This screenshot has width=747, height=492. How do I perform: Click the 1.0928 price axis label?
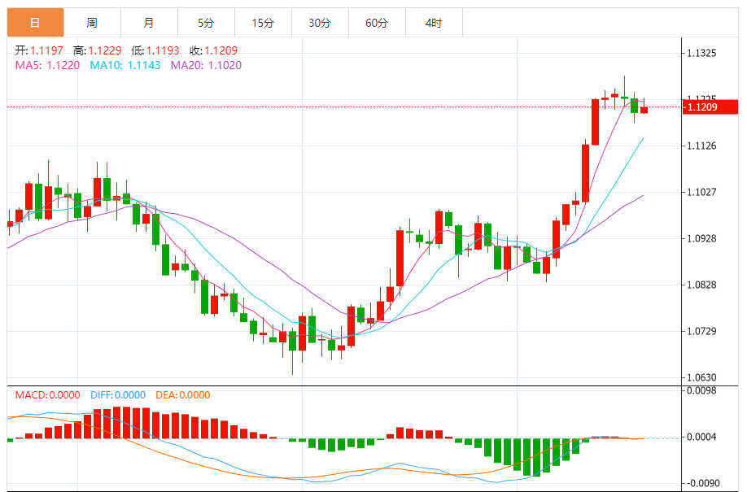tap(701, 238)
